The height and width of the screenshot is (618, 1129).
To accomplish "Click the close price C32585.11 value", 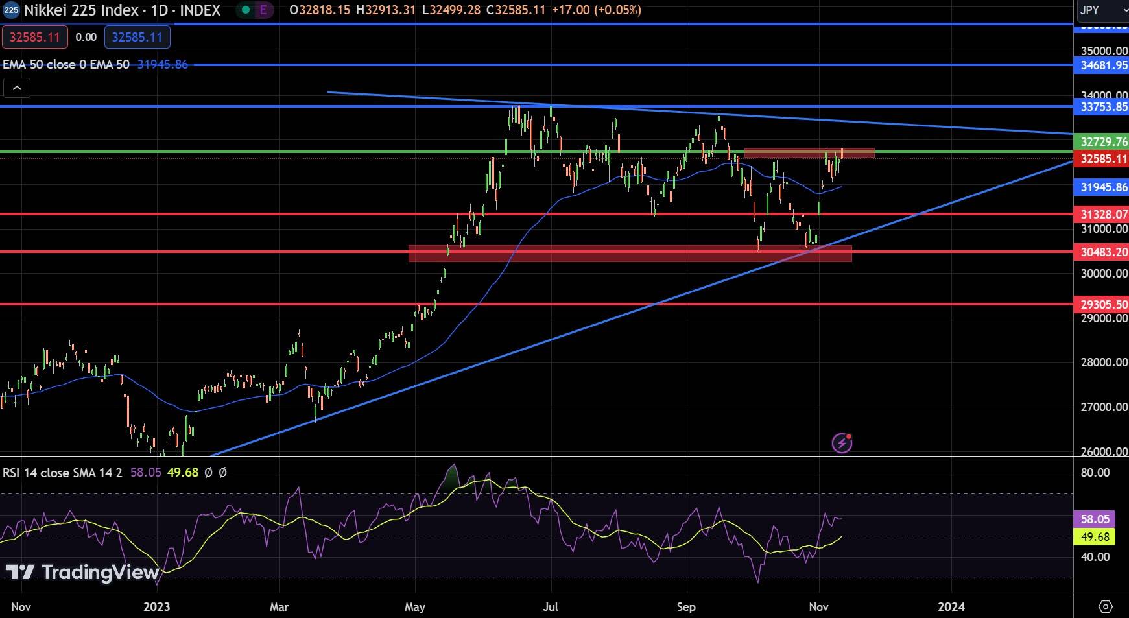I will [x=516, y=10].
